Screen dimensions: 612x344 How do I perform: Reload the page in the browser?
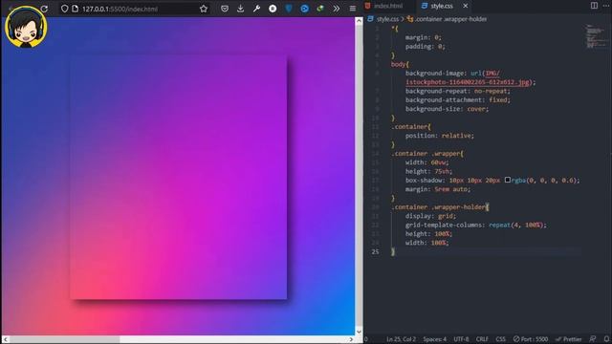click(44, 9)
